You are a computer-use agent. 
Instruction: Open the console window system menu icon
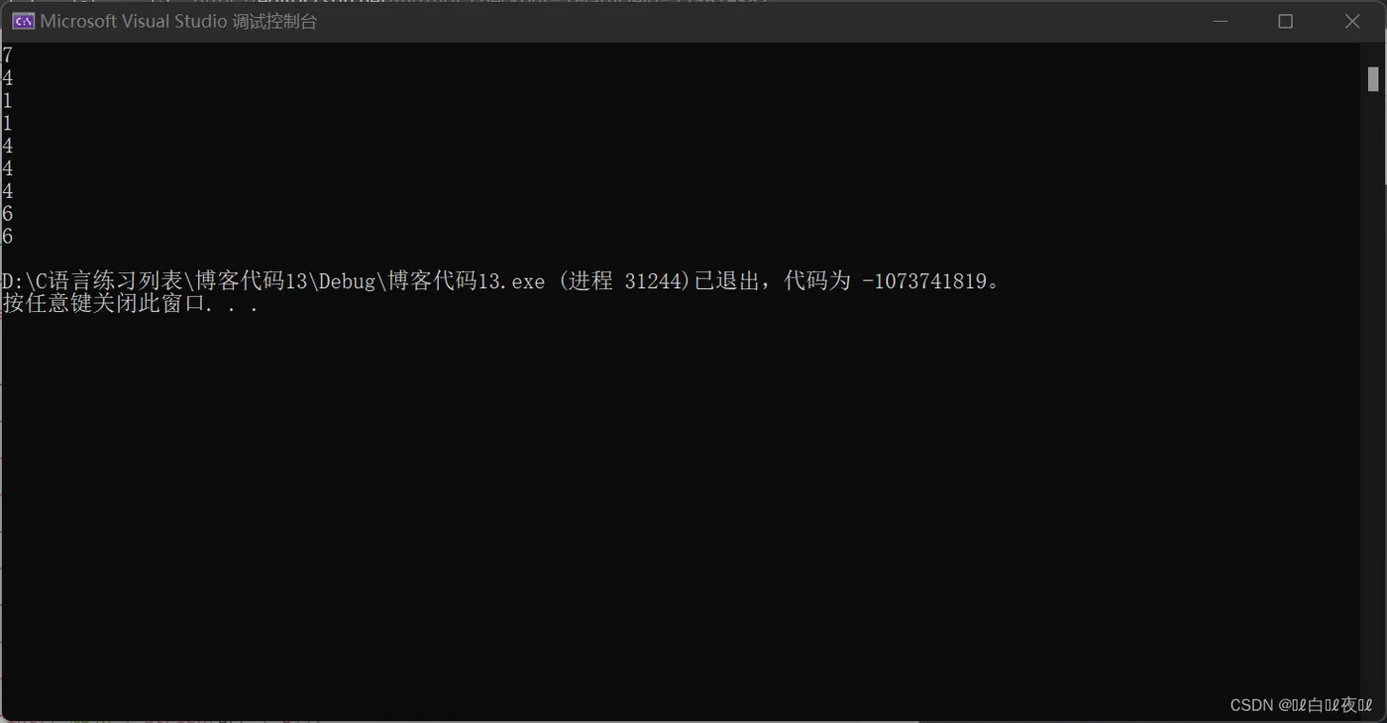click(23, 21)
